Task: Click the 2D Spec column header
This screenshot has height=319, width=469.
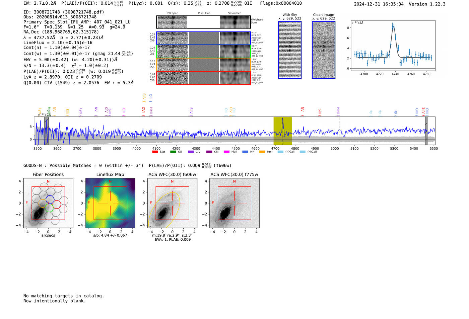Action: point(173,13)
